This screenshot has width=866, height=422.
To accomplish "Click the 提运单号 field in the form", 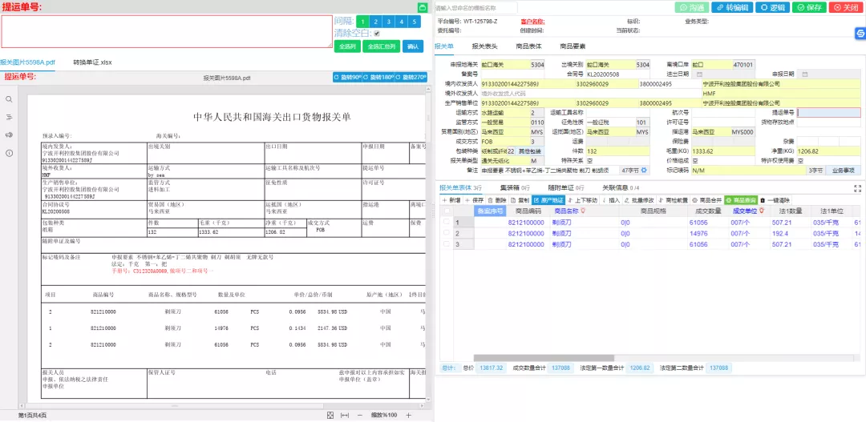I will tap(828, 113).
